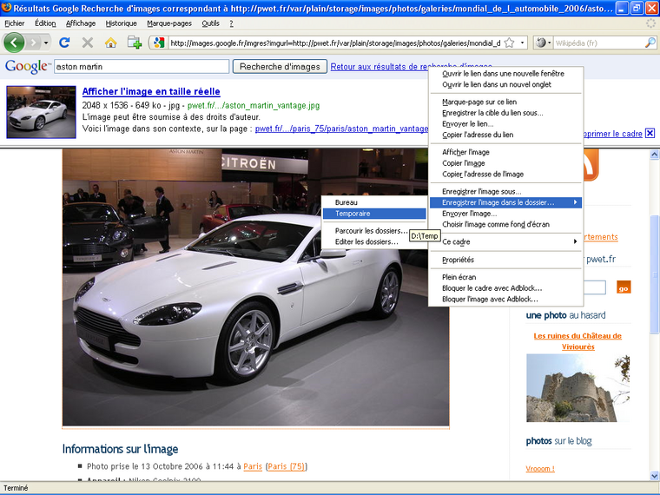Follow the Paris (75) link
This screenshot has height=495, width=660.
point(287,466)
